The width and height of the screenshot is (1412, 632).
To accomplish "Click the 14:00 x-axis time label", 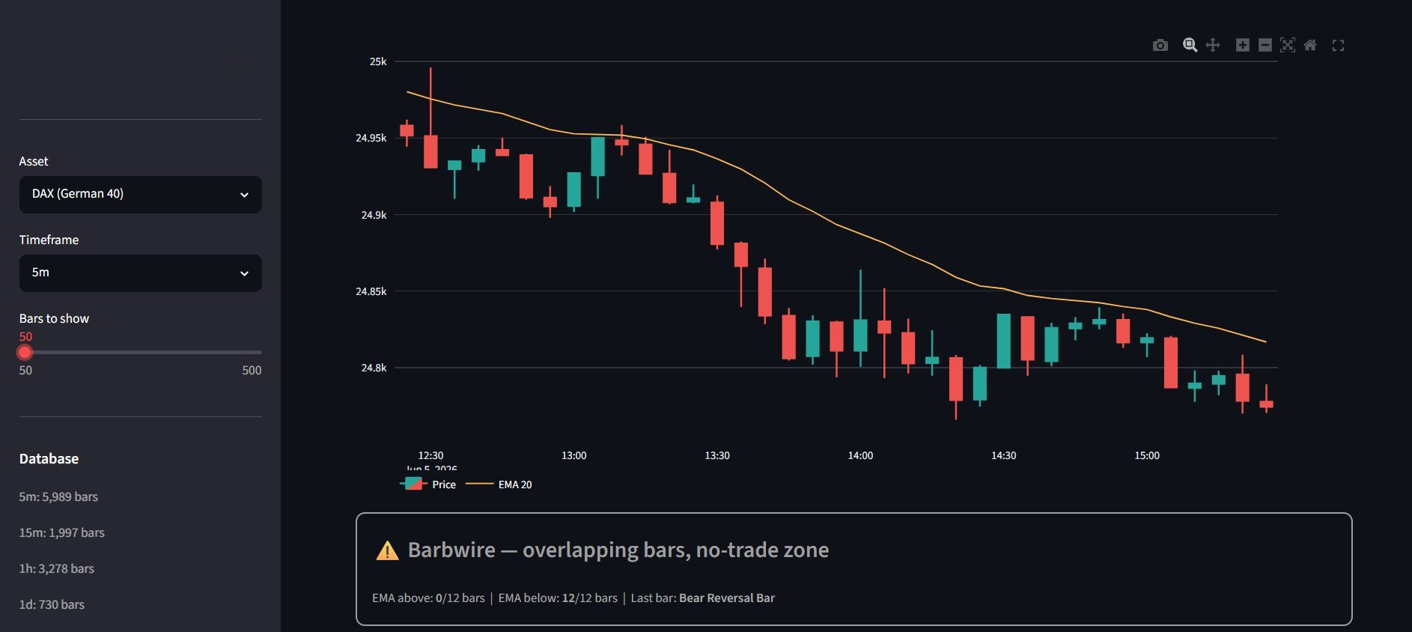I will coord(860,455).
